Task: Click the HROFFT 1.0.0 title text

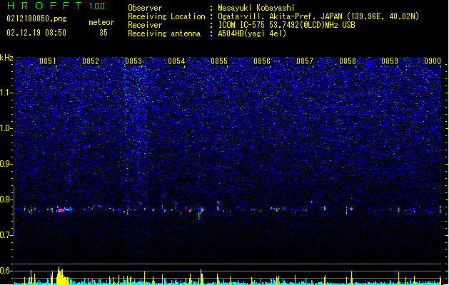Action: coord(56,6)
